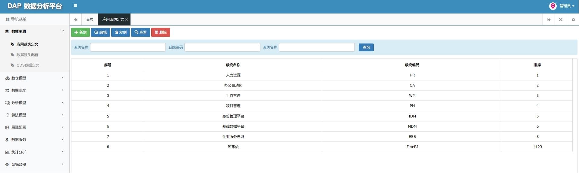This screenshot has width=579, height=173.
Task: Click the ODS数据定义 tag icon
Action: pos(12,65)
